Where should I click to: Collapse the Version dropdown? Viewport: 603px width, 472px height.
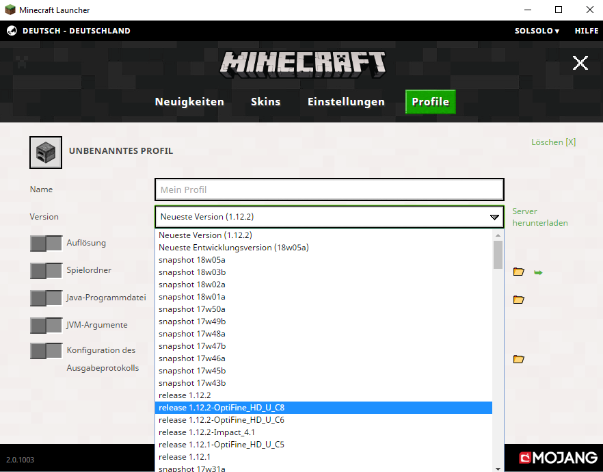point(494,217)
